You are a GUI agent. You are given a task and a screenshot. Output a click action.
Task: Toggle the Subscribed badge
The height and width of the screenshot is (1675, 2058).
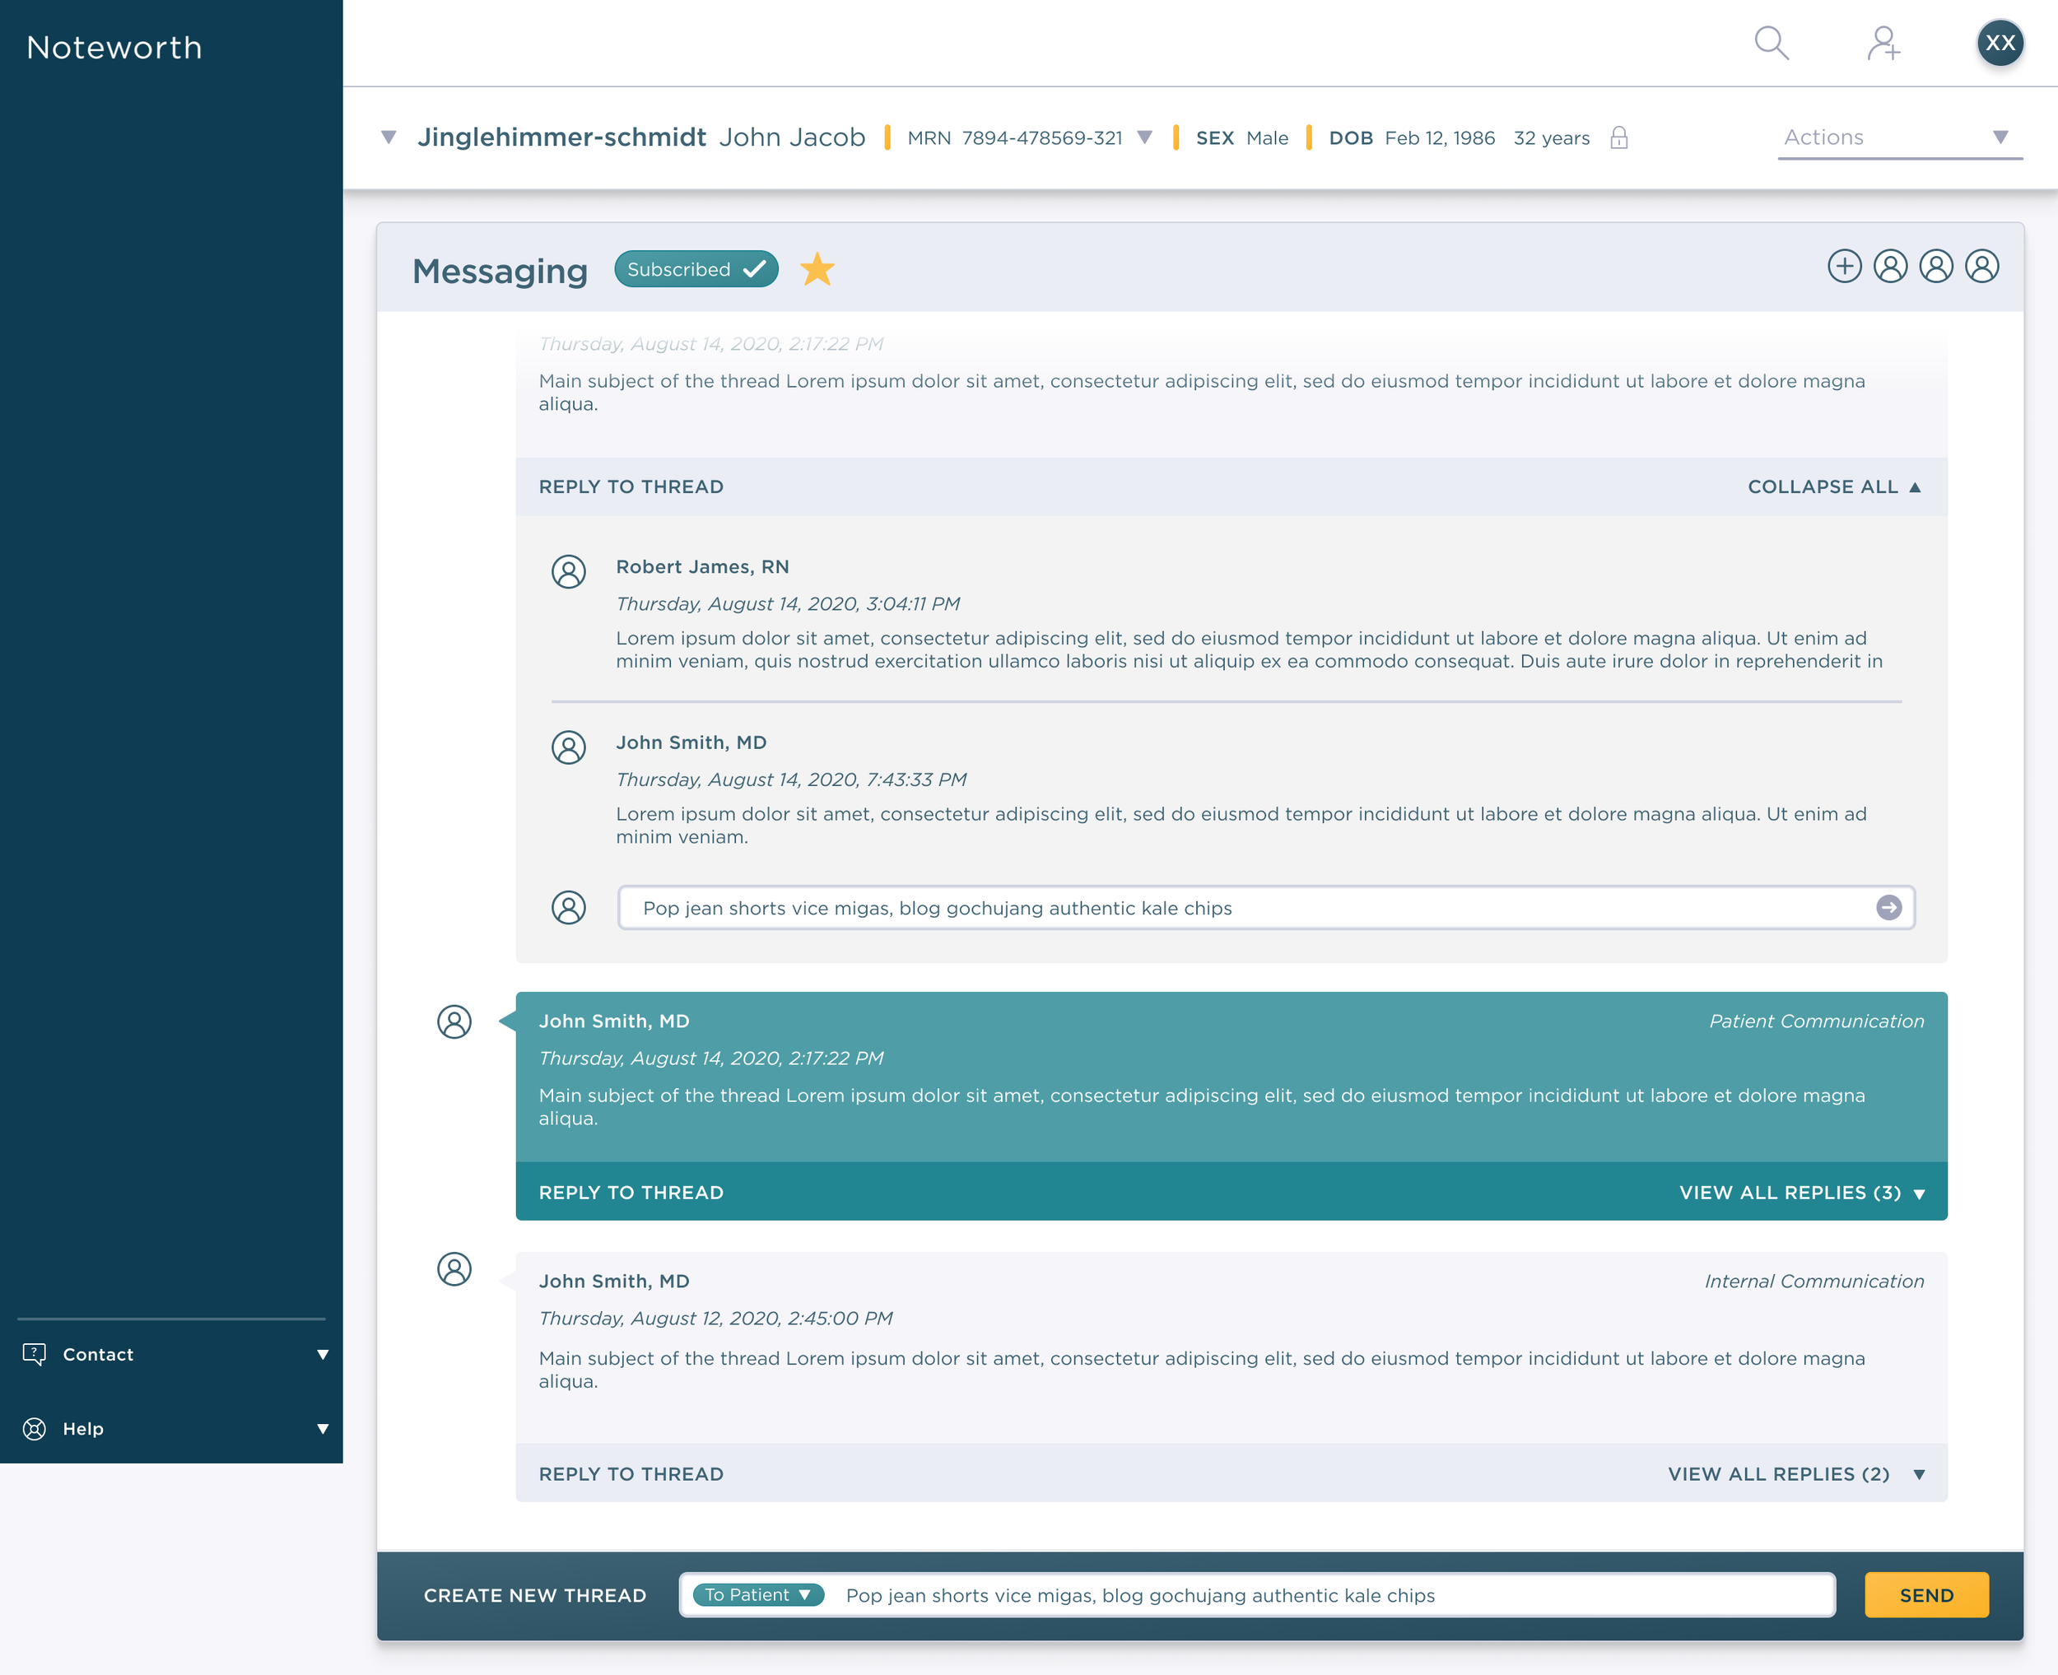[x=696, y=269]
